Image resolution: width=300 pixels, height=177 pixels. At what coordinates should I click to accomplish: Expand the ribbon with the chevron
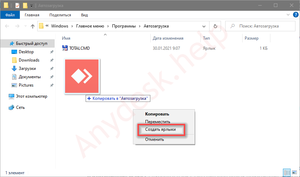click(x=288, y=15)
